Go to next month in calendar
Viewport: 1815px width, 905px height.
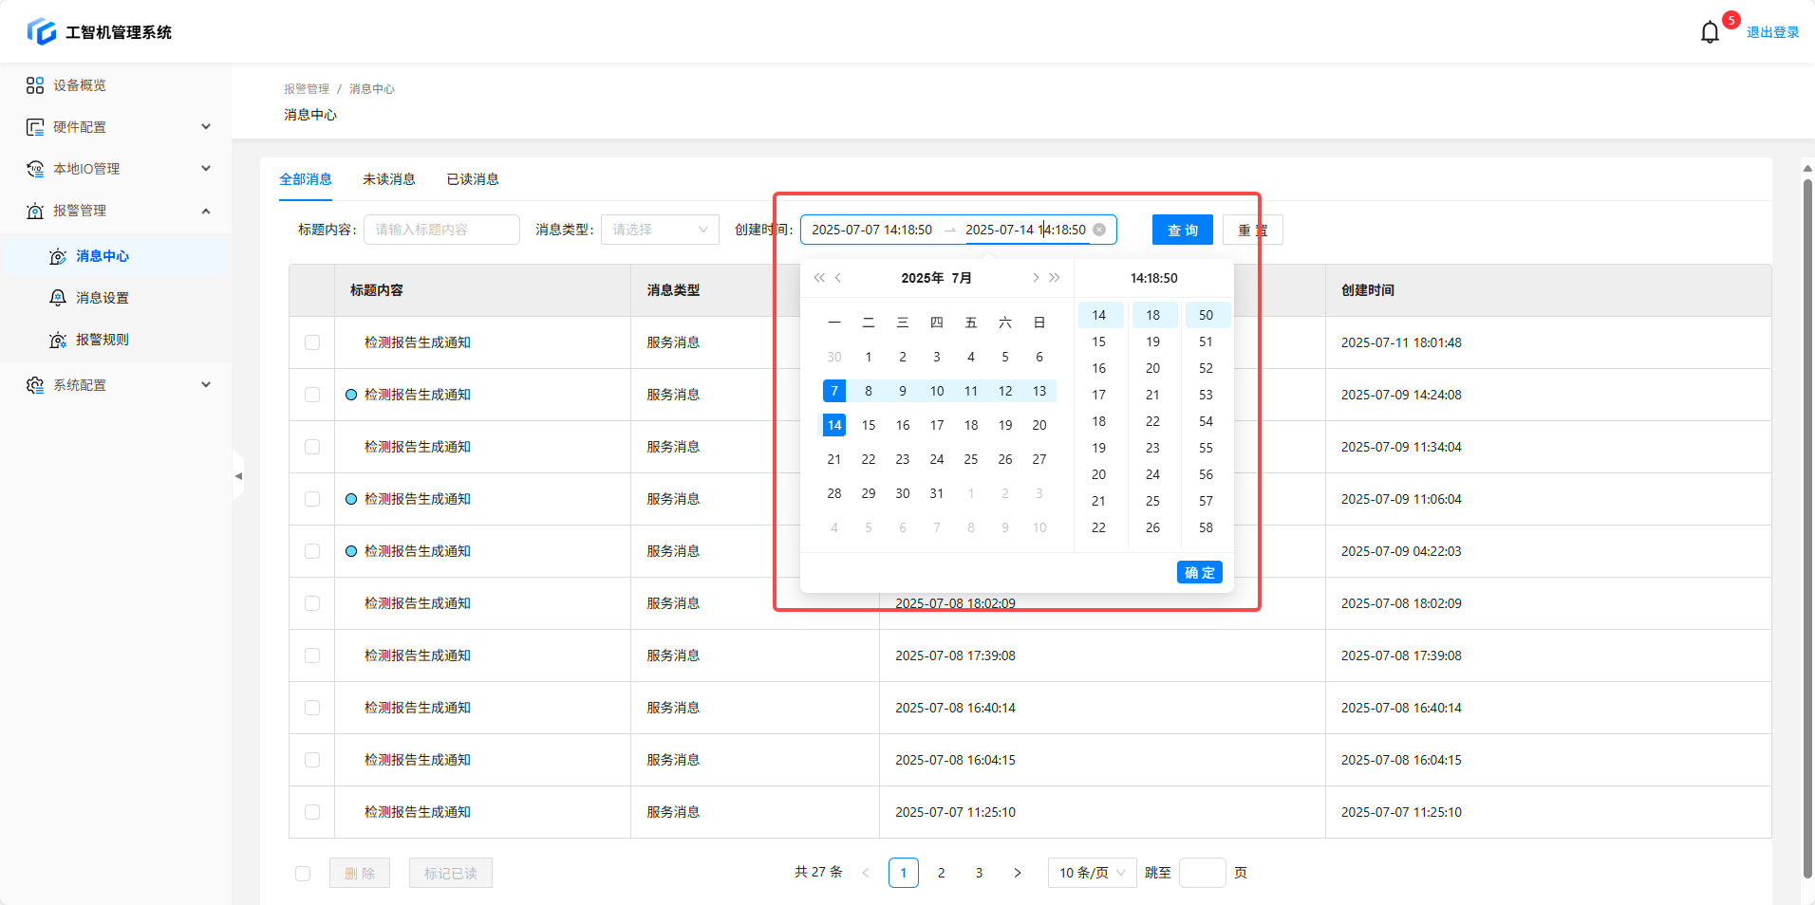[1035, 278]
